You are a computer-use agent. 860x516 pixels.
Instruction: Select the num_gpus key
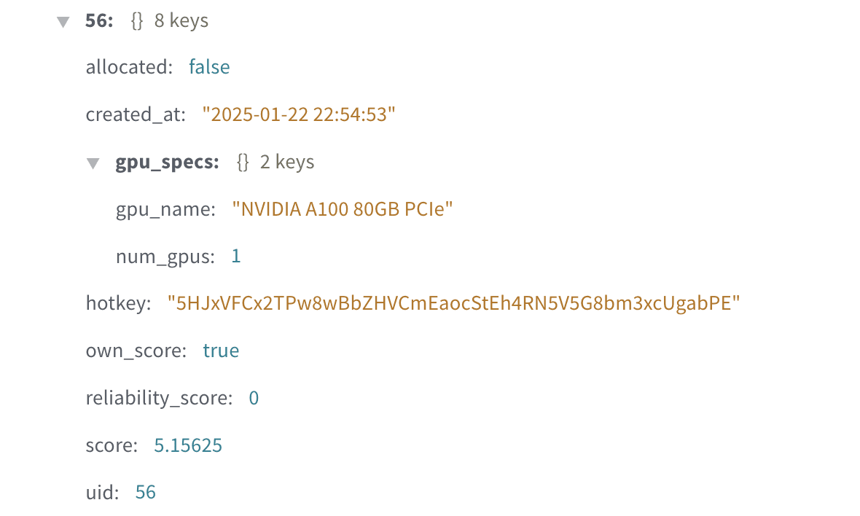[165, 257]
